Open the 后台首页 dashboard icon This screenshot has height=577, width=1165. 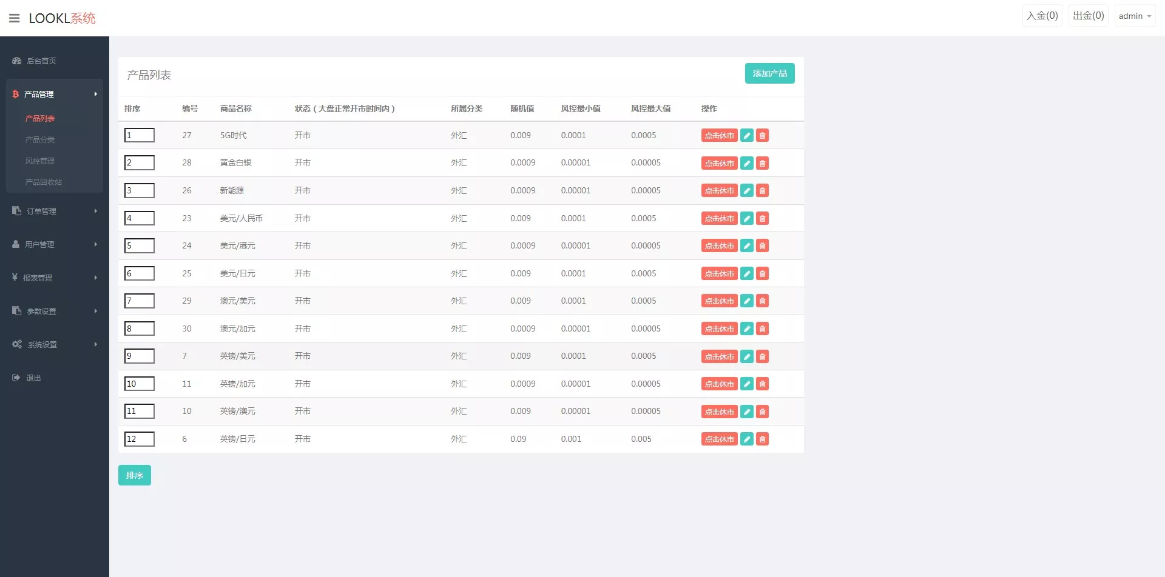(16, 61)
